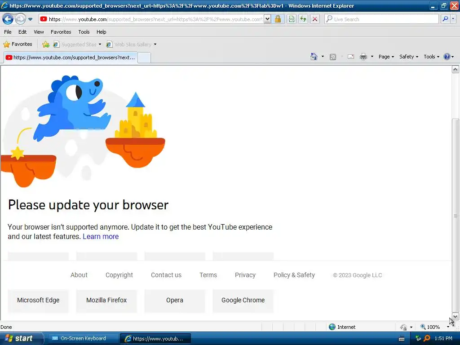Click the security lock icon in address bar
The height and width of the screenshot is (345, 460).
click(278, 19)
